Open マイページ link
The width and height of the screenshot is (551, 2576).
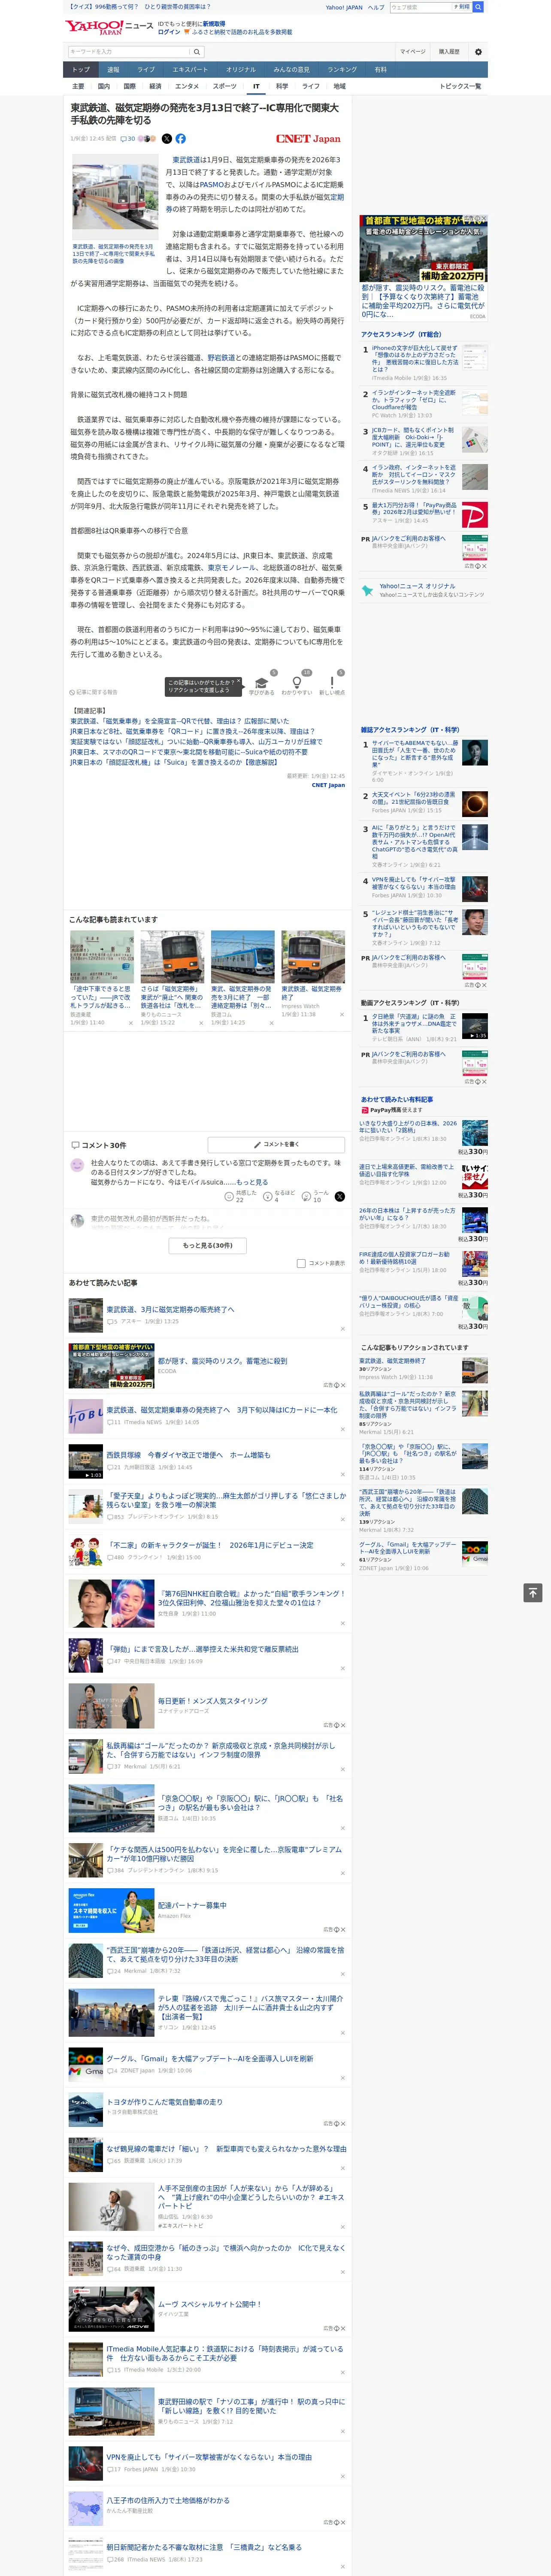pyautogui.click(x=413, y=52)
